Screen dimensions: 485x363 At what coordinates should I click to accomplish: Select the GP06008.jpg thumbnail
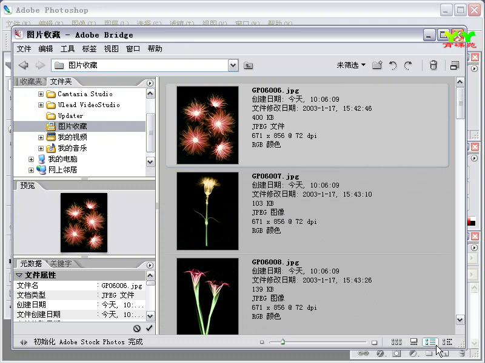tap(207, 296)
